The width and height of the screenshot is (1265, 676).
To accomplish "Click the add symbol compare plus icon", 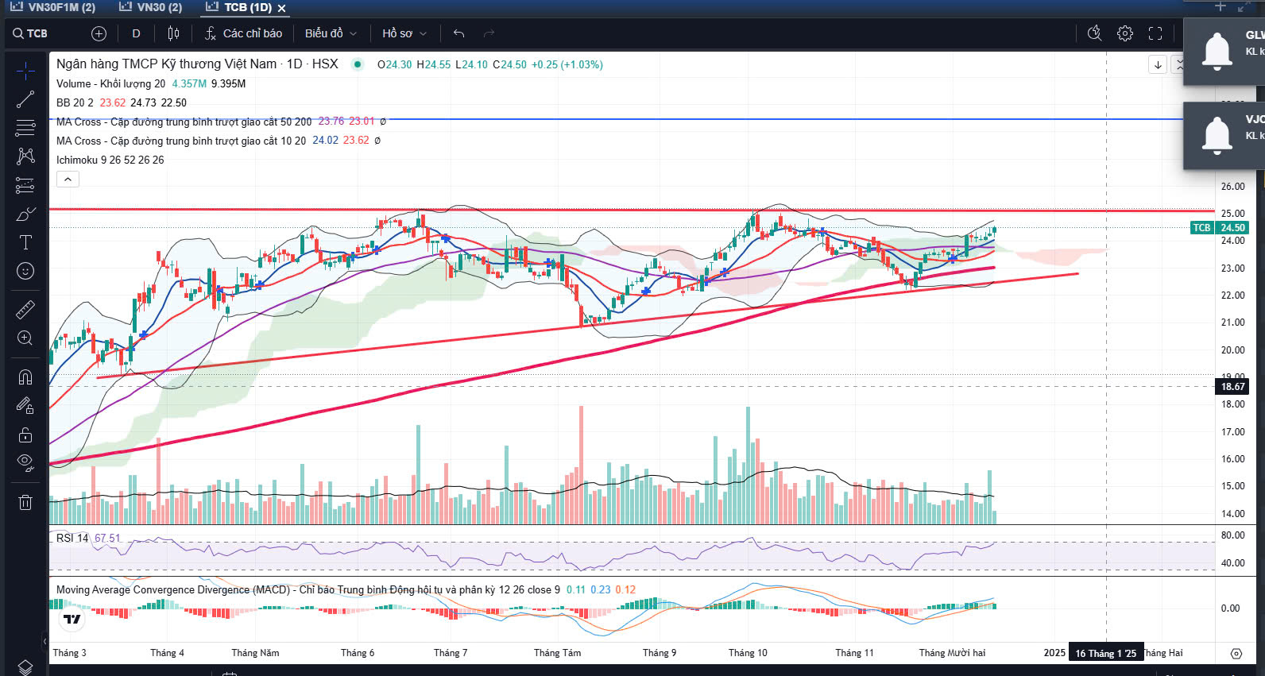I will 99,33.
